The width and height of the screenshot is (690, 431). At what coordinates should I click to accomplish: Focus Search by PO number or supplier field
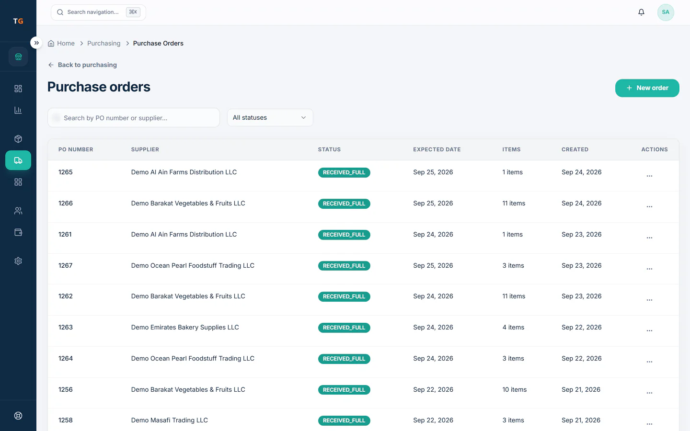[134, 118]
